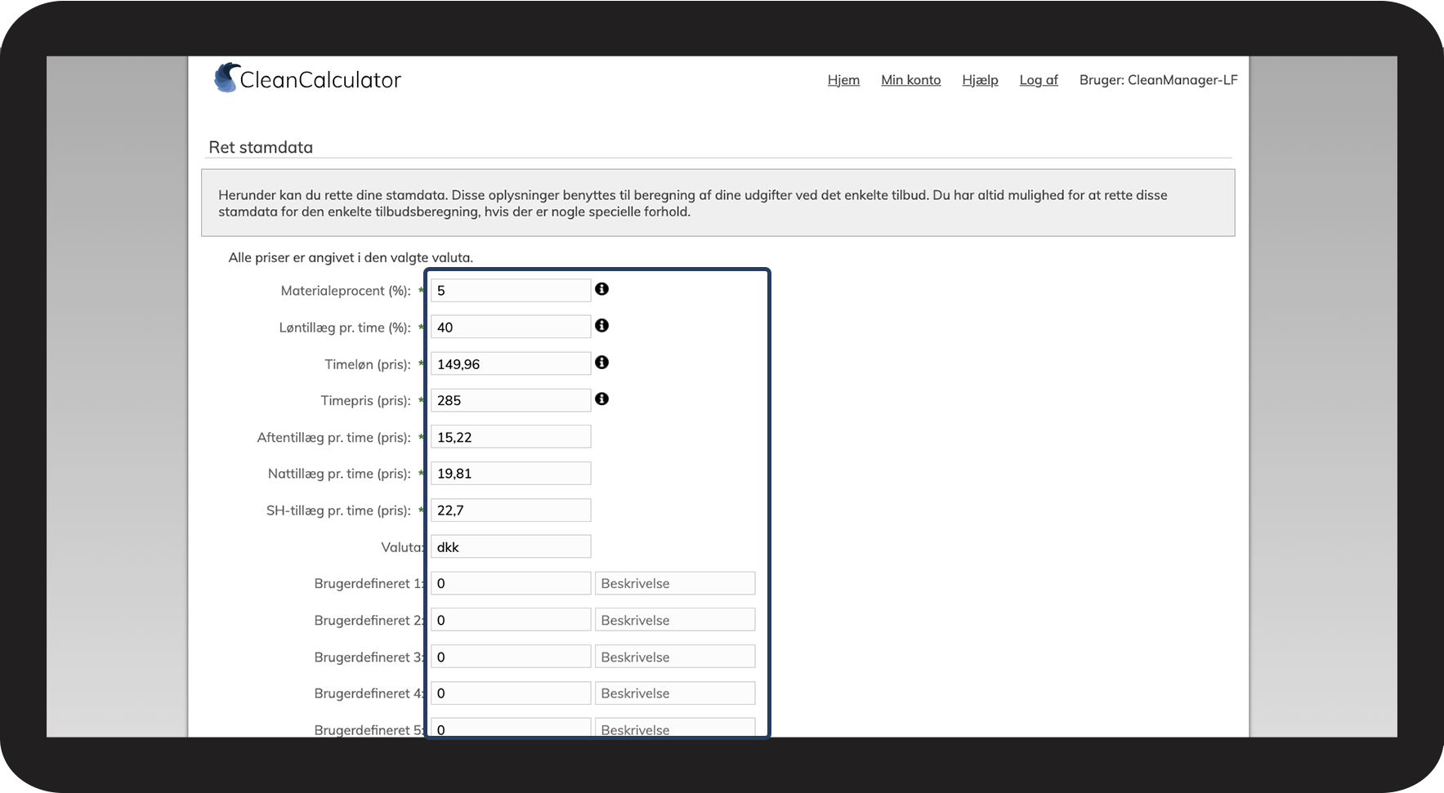
Task: Click Log af to sign out
Action: [1038, 80]
